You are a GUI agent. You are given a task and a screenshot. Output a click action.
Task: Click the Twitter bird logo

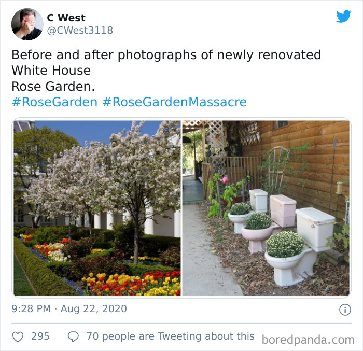pyautogui.click(x=343, y=16)
